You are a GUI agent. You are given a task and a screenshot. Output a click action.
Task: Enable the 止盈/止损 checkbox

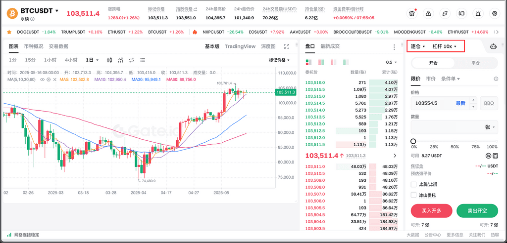[x=414, y=184]
